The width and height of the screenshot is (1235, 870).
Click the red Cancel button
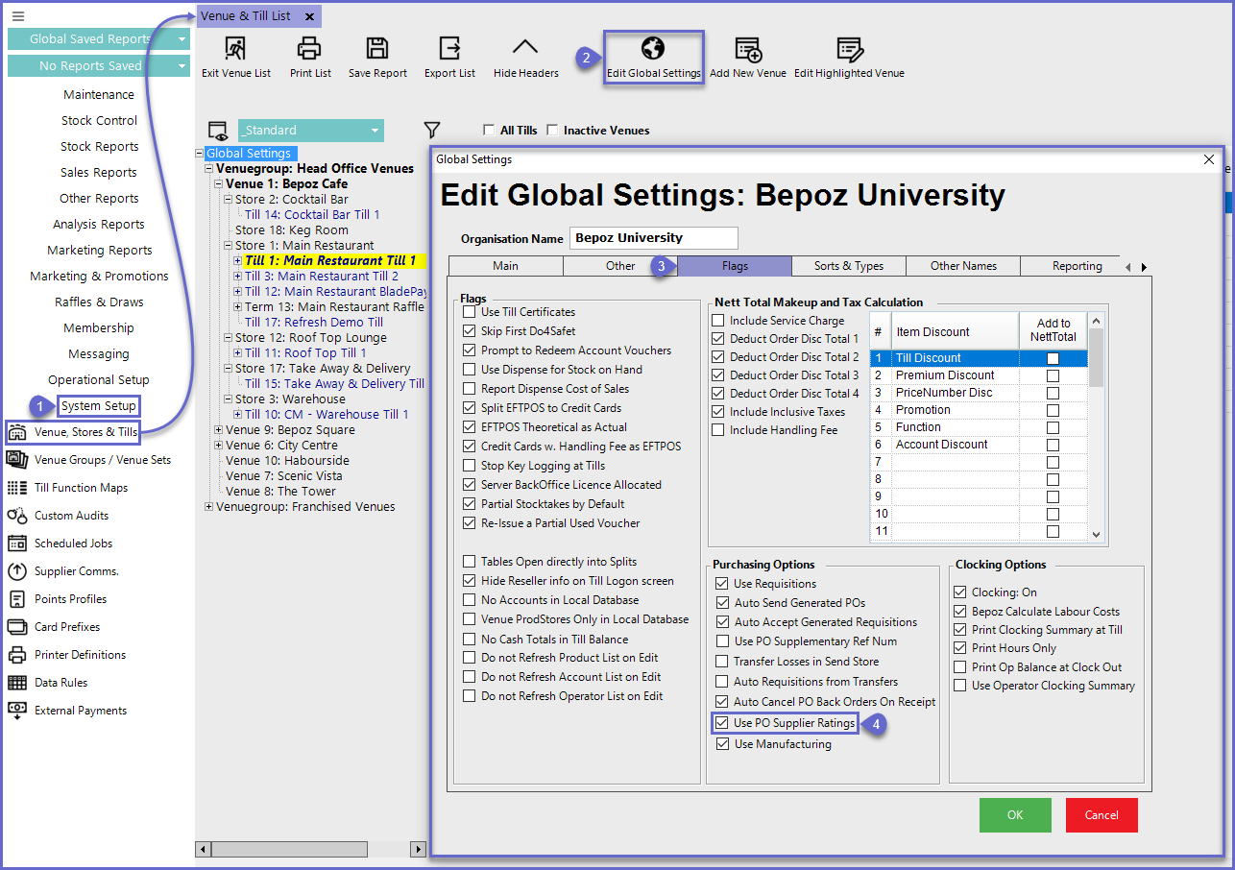click(1102, 815)
